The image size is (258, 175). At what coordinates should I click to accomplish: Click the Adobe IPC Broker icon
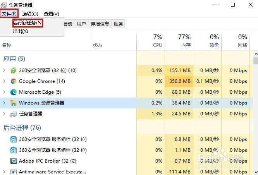point(14,161)
